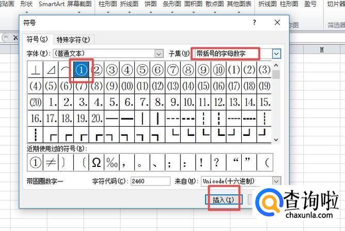Pick recently used semicolon symbol
The height and width of the screenshot is (231, 345).
click(x=173, y=162)
